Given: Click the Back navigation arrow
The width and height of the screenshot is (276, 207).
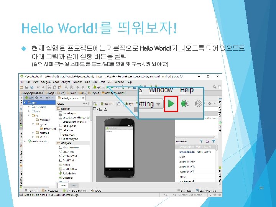Looking at the screenshot, I should pyautogui.click(x=77, y=87).
